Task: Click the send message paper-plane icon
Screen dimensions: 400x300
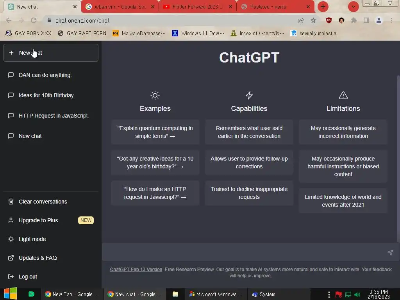Action: tap(390, 253)
